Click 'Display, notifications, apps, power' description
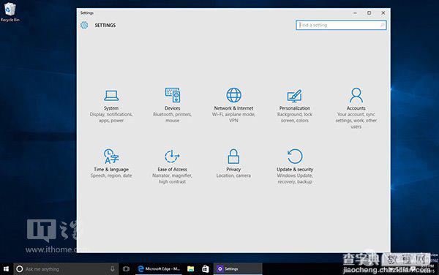This screenshot has width=439, height=275. (111, 118)
